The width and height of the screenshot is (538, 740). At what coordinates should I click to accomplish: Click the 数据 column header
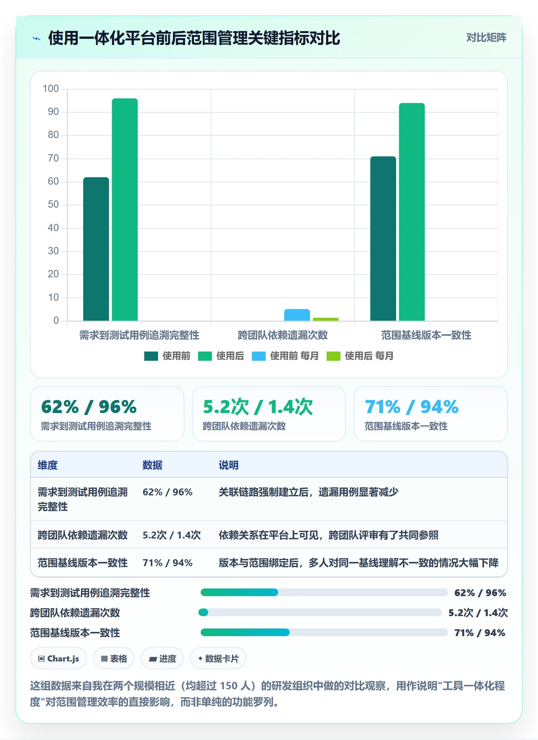[x=153, y=465]
